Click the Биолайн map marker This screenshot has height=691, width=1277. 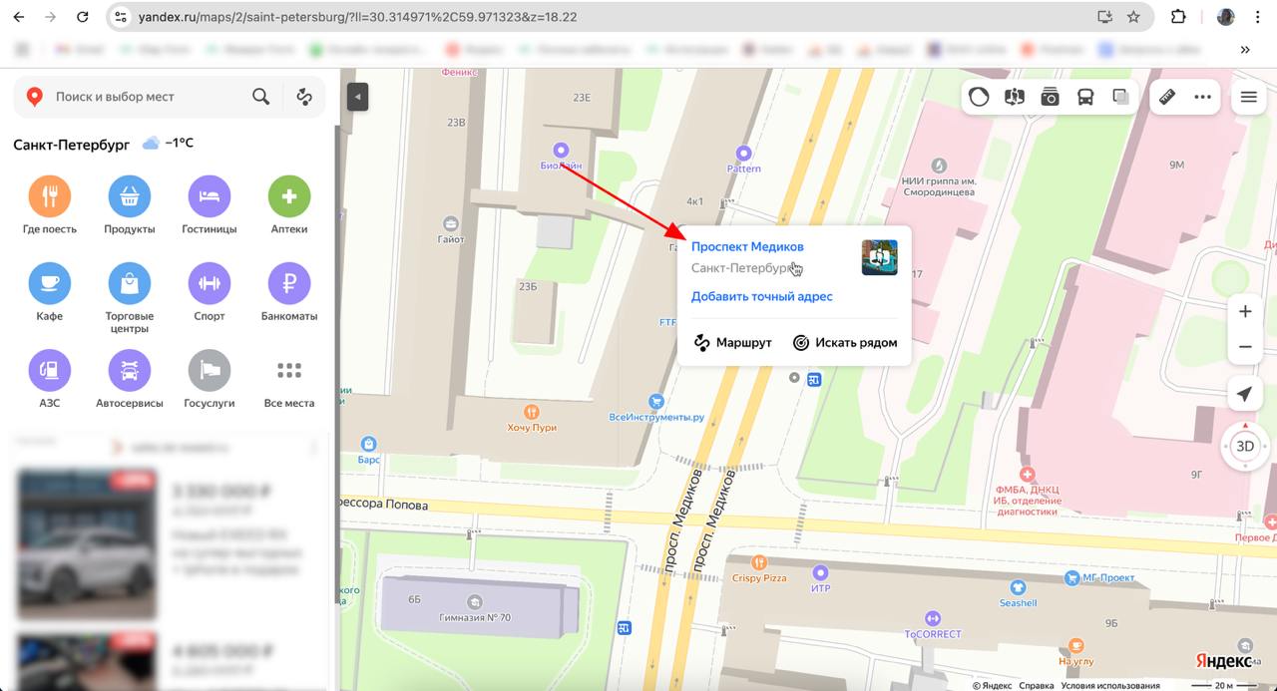[x=561, y=149]
